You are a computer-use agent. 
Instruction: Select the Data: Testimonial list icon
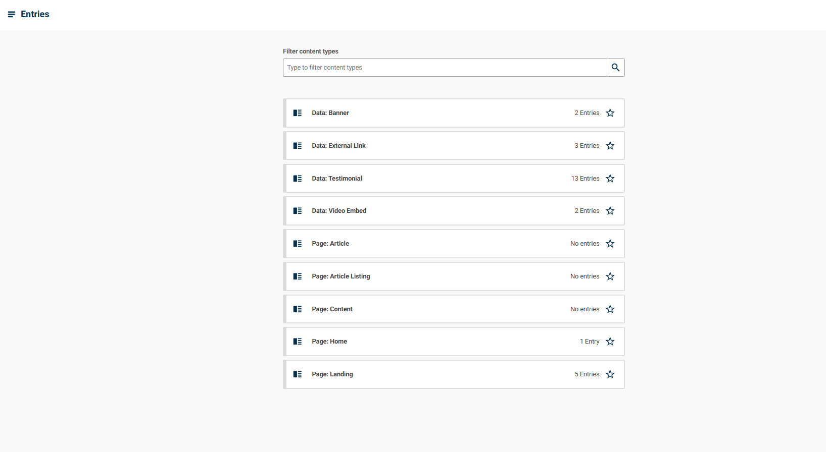tap(298, 179)
